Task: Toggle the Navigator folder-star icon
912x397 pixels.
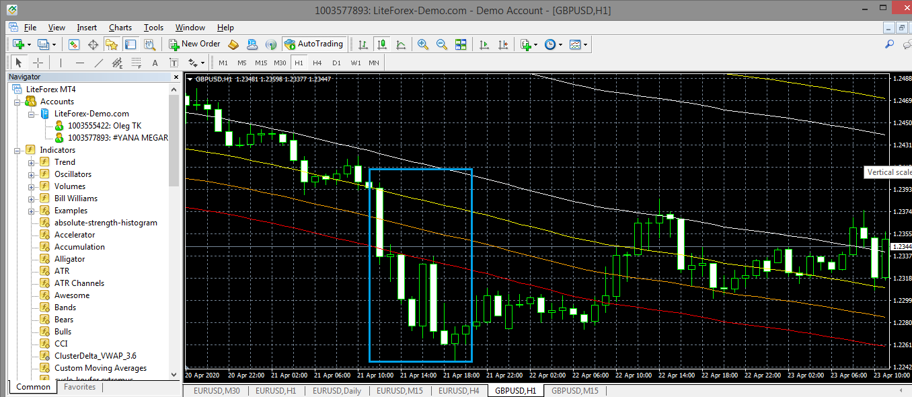Action: (x=112, y=44)
